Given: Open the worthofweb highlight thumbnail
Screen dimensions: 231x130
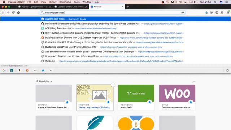Looking at the screenshot, I should pyautogui.click(x=136, y=94).
